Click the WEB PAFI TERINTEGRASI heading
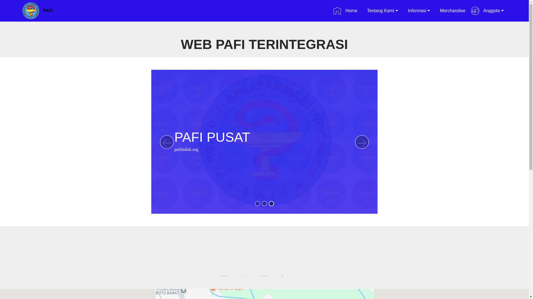 click(x=264, y=45)
